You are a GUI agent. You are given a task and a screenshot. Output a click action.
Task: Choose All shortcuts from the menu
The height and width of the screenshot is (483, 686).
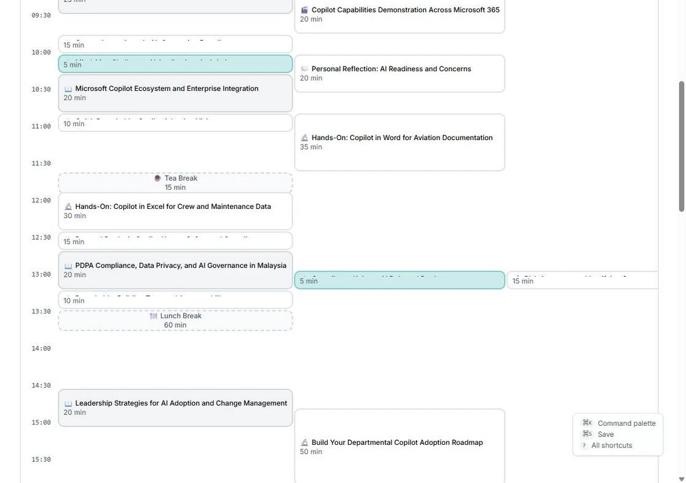click(x=612, y=444)
